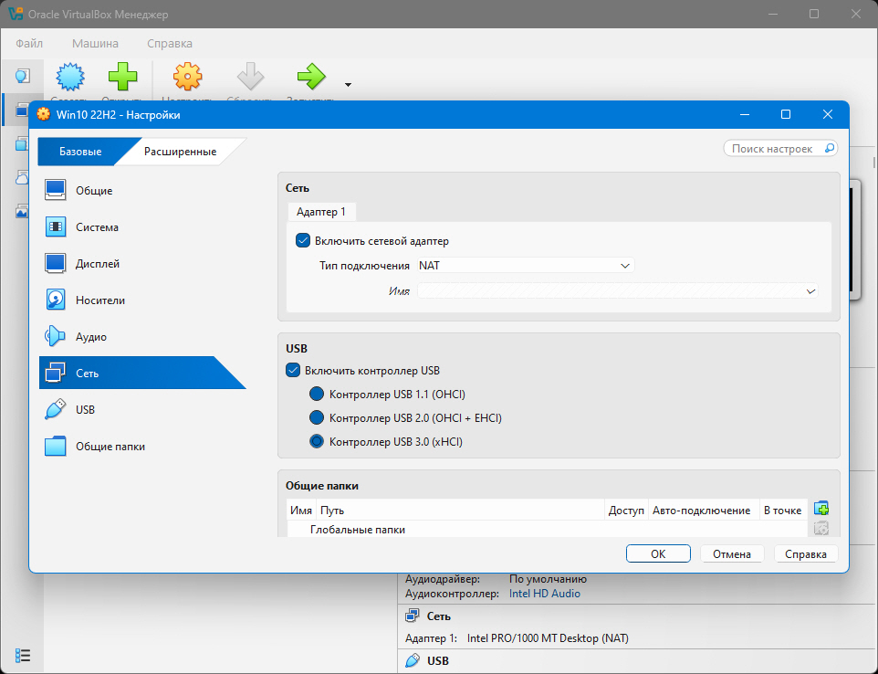Click the Сеть heading in manager details
This screenshot has height=674, width=878.
[x=438, y=616]
